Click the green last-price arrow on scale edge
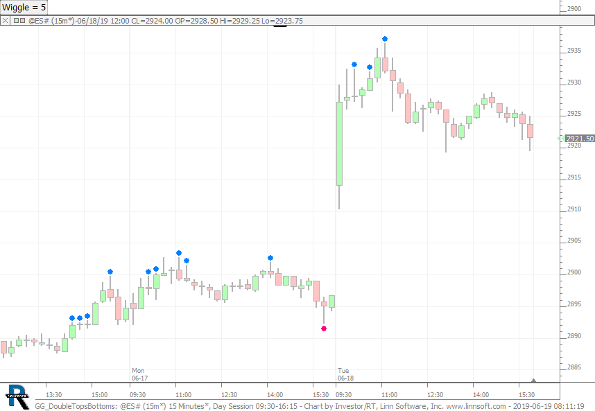The height and width of the screenshot is (411, 595). [x=561, y=139]
